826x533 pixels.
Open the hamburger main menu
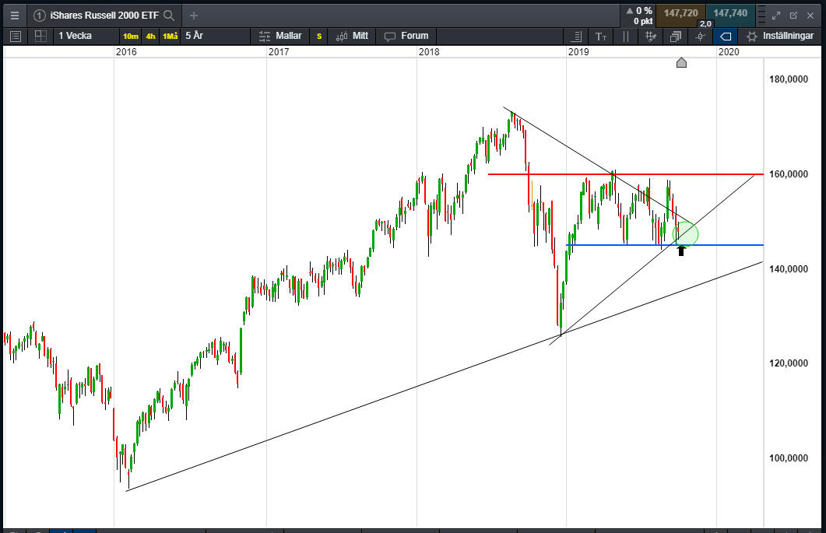(15, 16)
